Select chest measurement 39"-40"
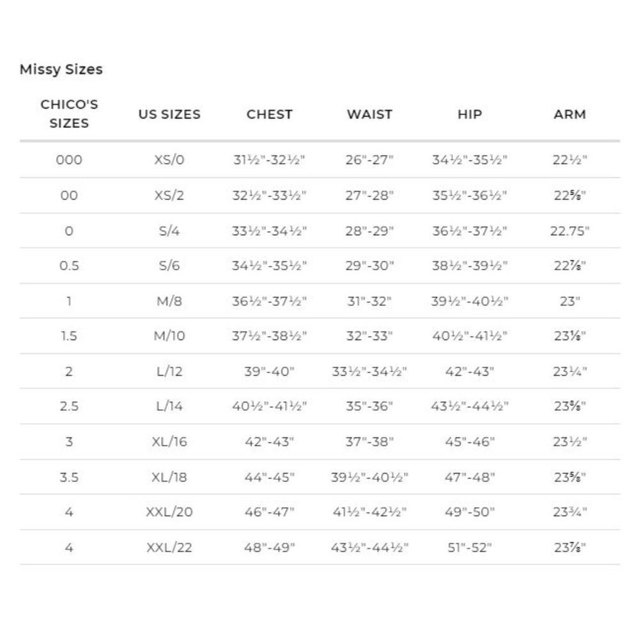Screen dimensions: 639x639 (x=270, y=371)
